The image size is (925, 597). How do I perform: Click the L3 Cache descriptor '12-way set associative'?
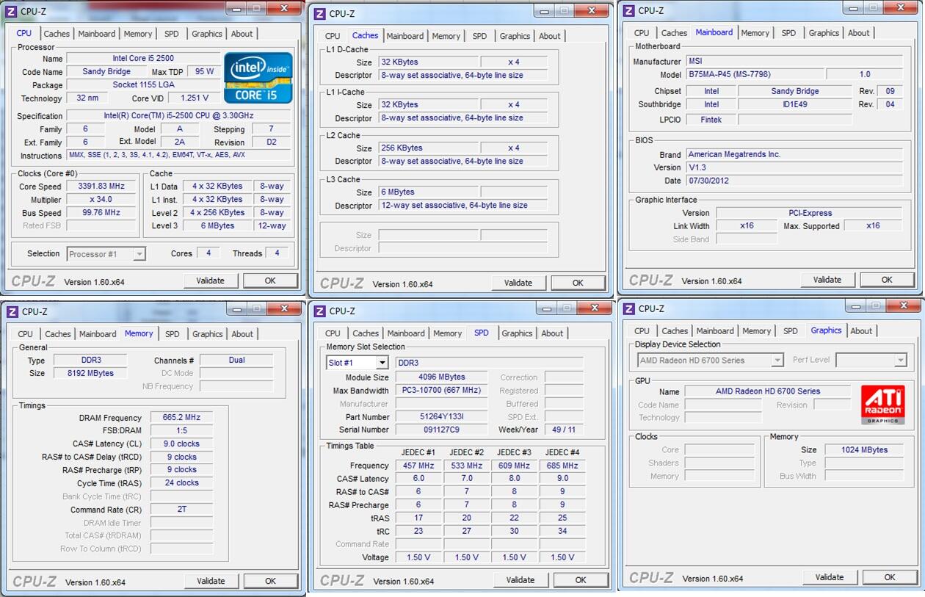(x=463, y=206)
